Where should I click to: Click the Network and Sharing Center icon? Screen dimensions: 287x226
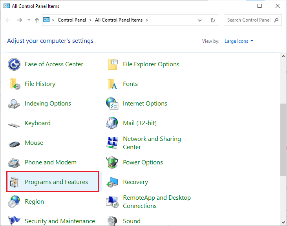[x=112, y=143]
